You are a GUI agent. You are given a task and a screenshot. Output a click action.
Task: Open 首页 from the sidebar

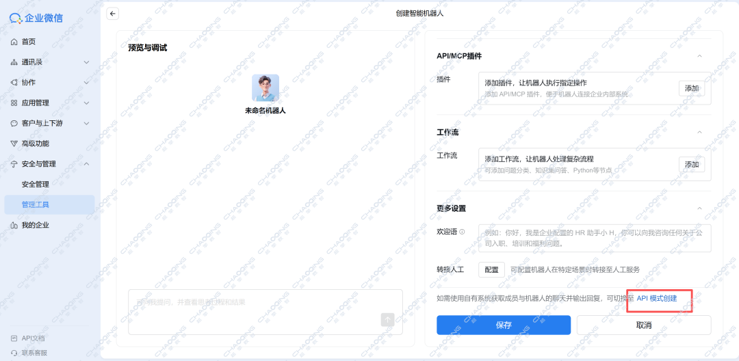click(28, 42)
